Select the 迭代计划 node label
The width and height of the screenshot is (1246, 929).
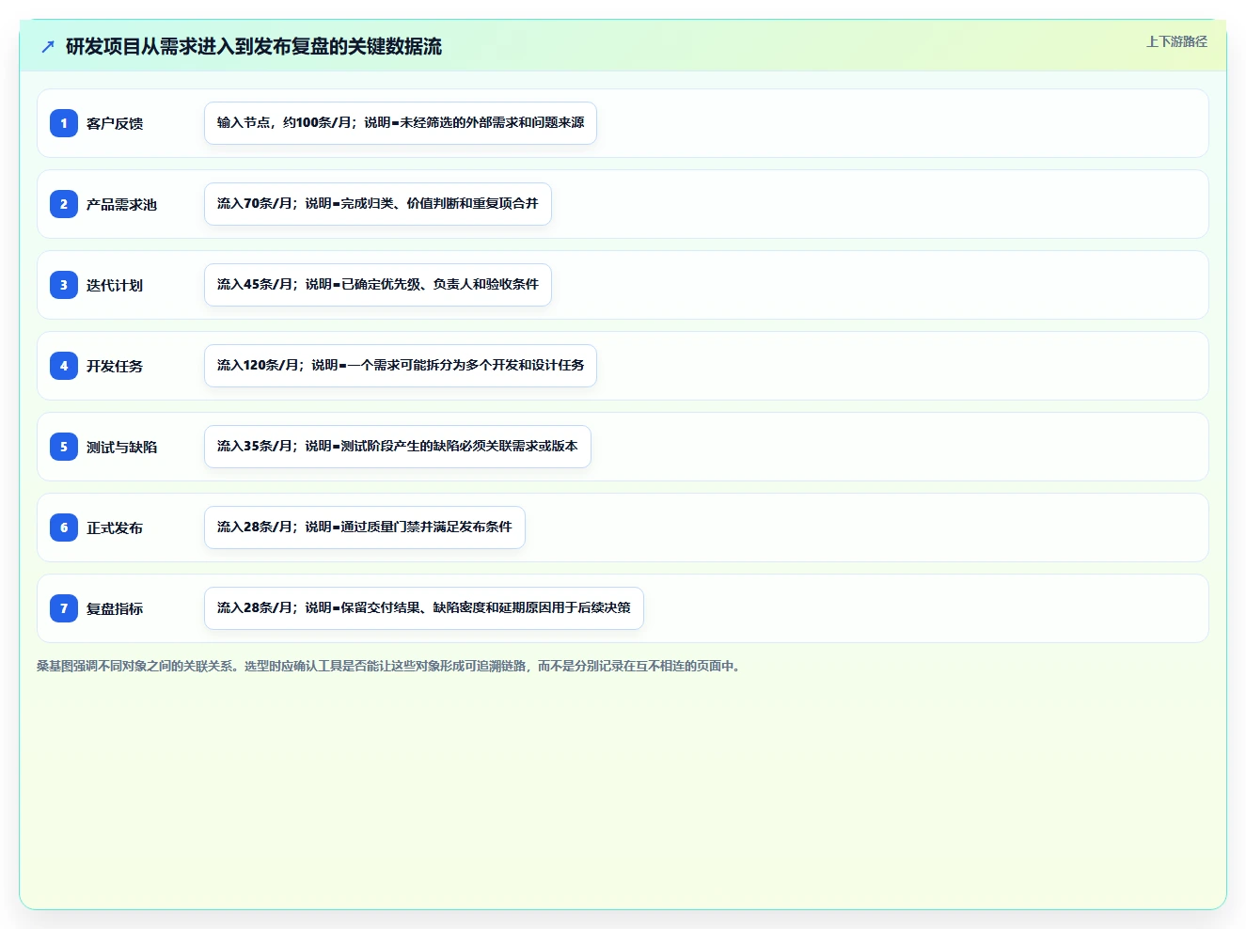click(115, 285)
